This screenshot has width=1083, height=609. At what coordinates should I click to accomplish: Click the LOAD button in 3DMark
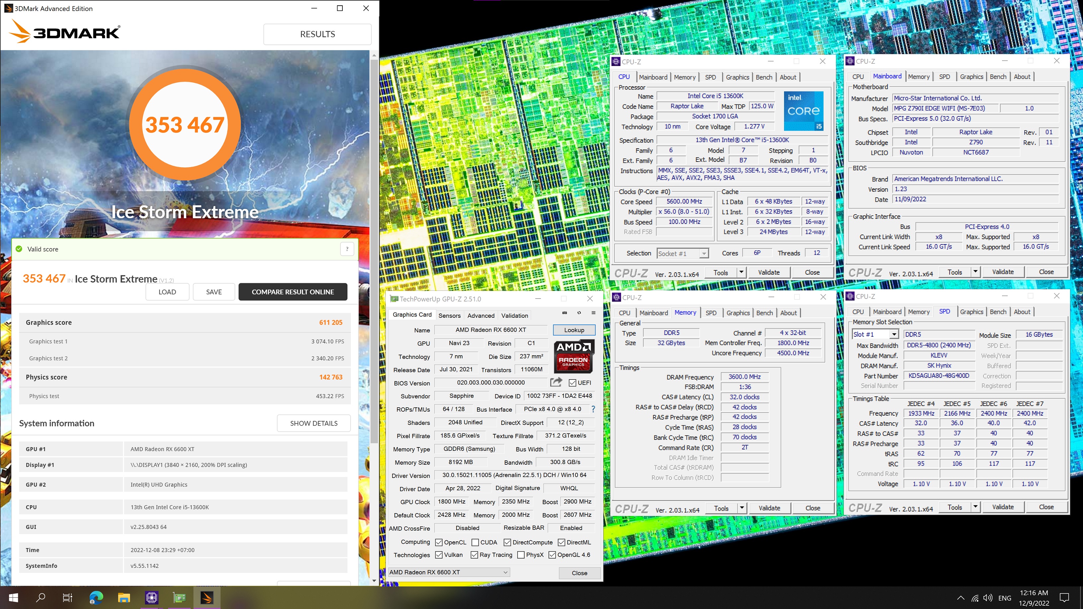(x=167, y=292)
